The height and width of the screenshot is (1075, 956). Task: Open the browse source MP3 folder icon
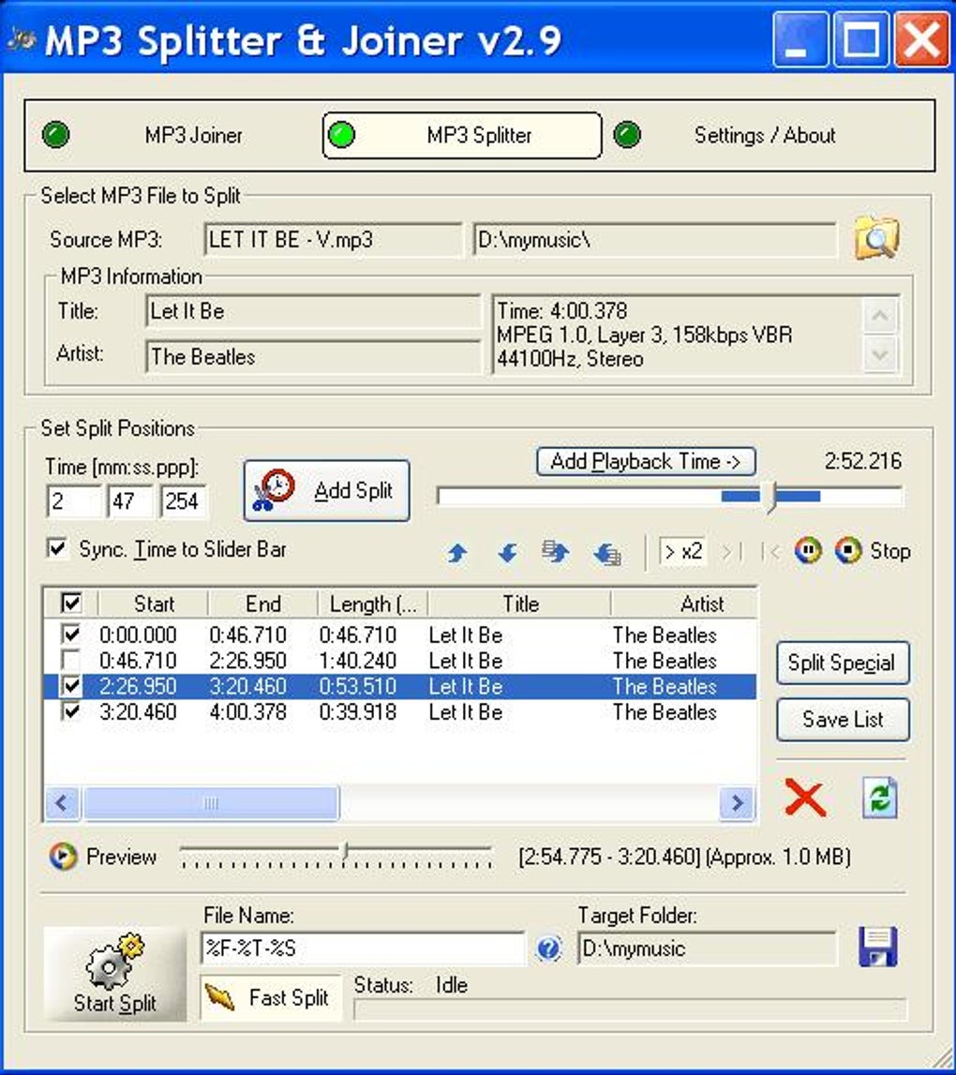tap(876, 238)
